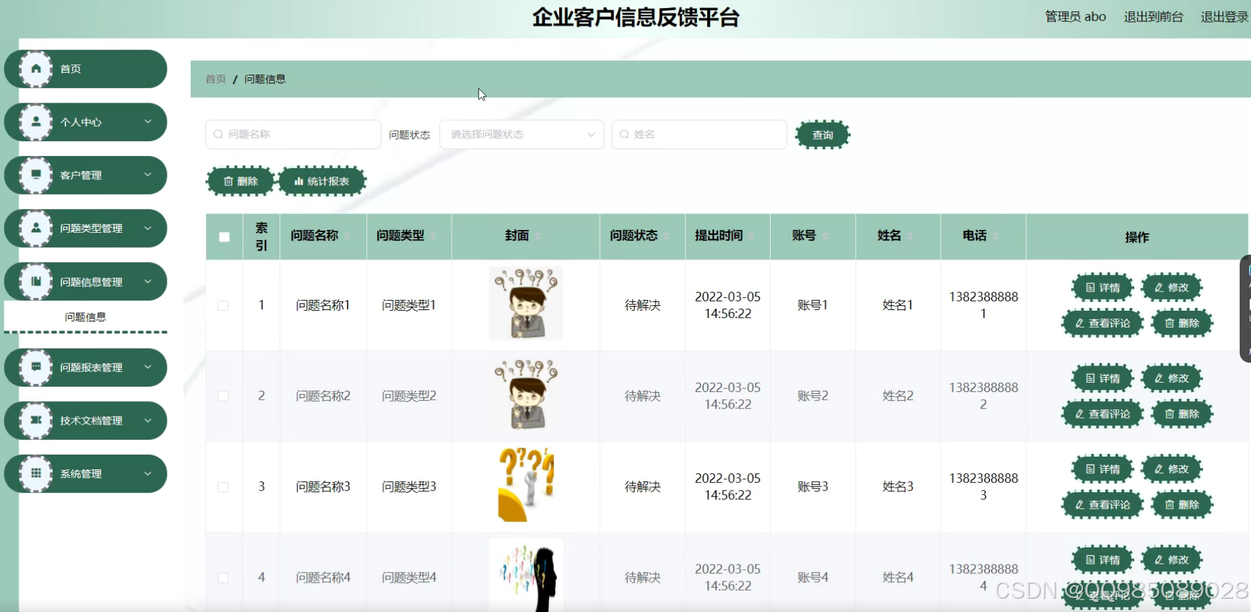
Task: Open the 请选择问题状态 dropdown
Action: 521,134
